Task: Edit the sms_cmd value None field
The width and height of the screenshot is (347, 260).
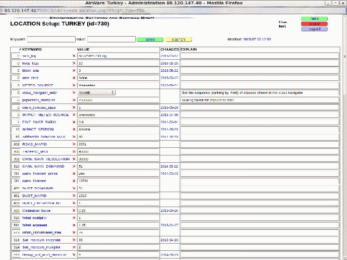Action: tap(118, 78)
